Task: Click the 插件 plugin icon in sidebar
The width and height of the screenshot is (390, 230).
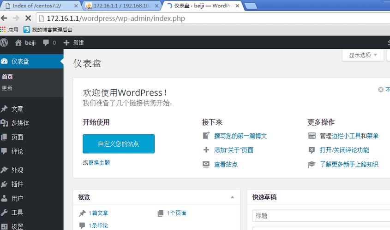Action: 4,184
